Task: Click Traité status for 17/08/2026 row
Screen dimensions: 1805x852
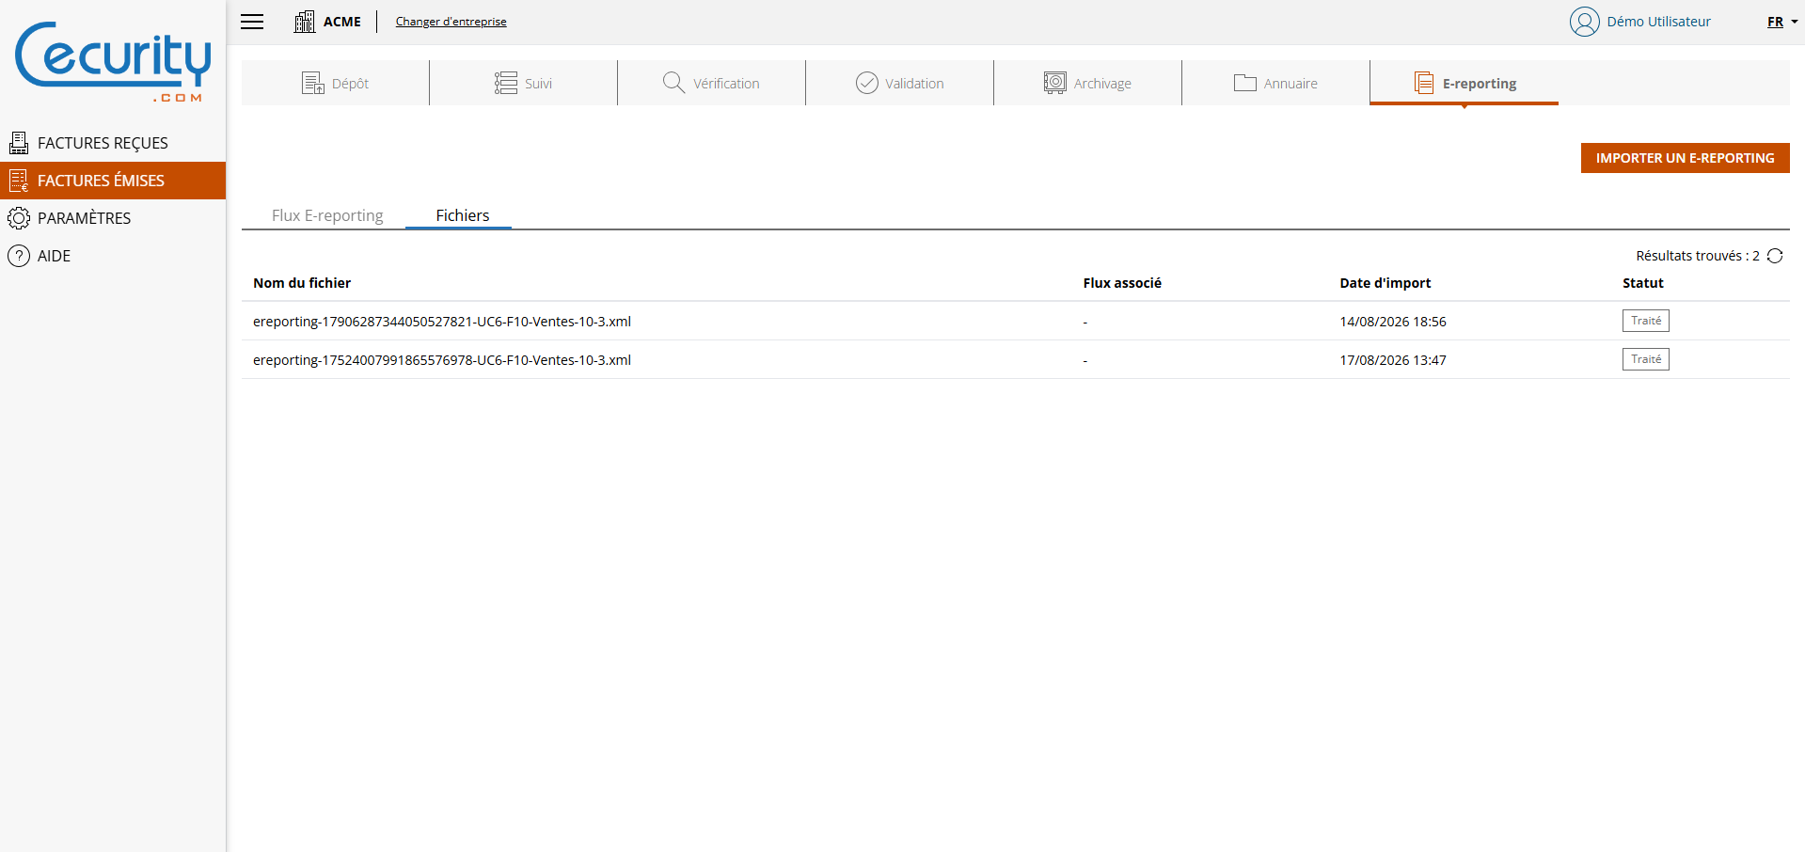Action: point(1646,359)
